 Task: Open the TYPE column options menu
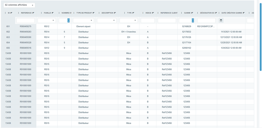(125, 13)
